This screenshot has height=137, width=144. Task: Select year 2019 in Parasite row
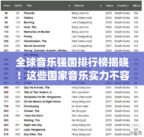[x=109, y=13]
